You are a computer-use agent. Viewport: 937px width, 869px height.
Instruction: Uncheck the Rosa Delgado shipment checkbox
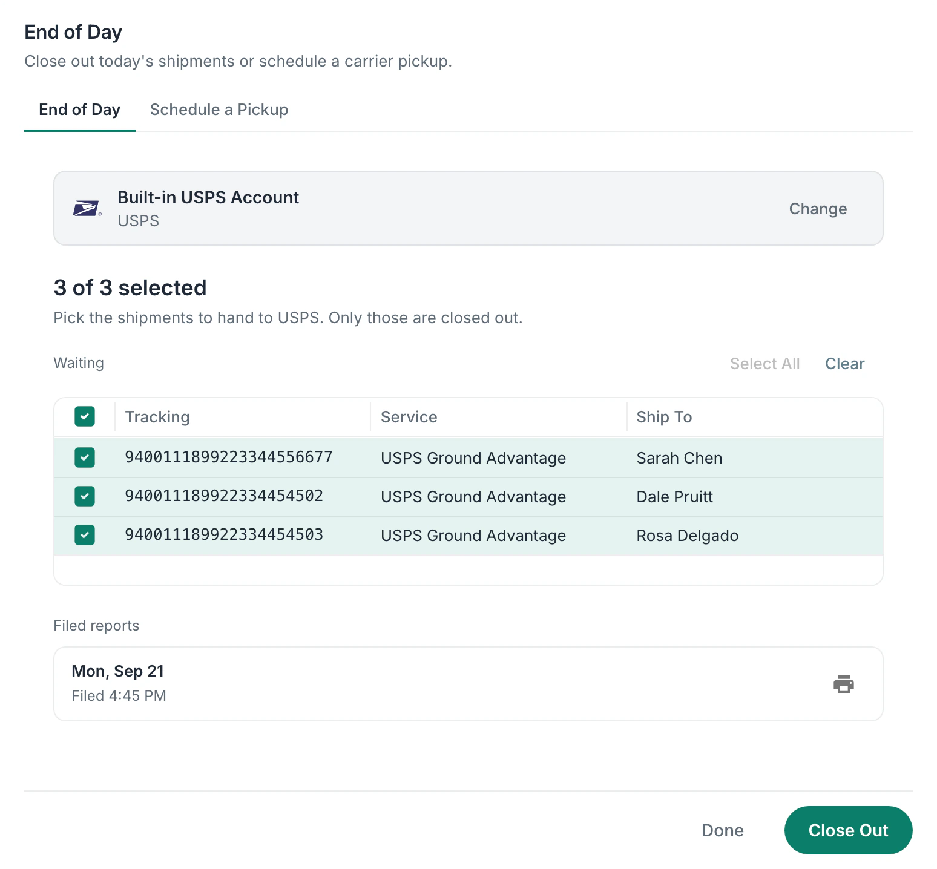(85, 535)
